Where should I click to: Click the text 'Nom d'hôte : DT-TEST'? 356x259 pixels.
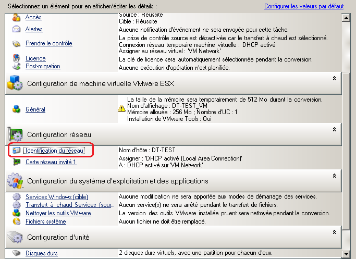147,150
